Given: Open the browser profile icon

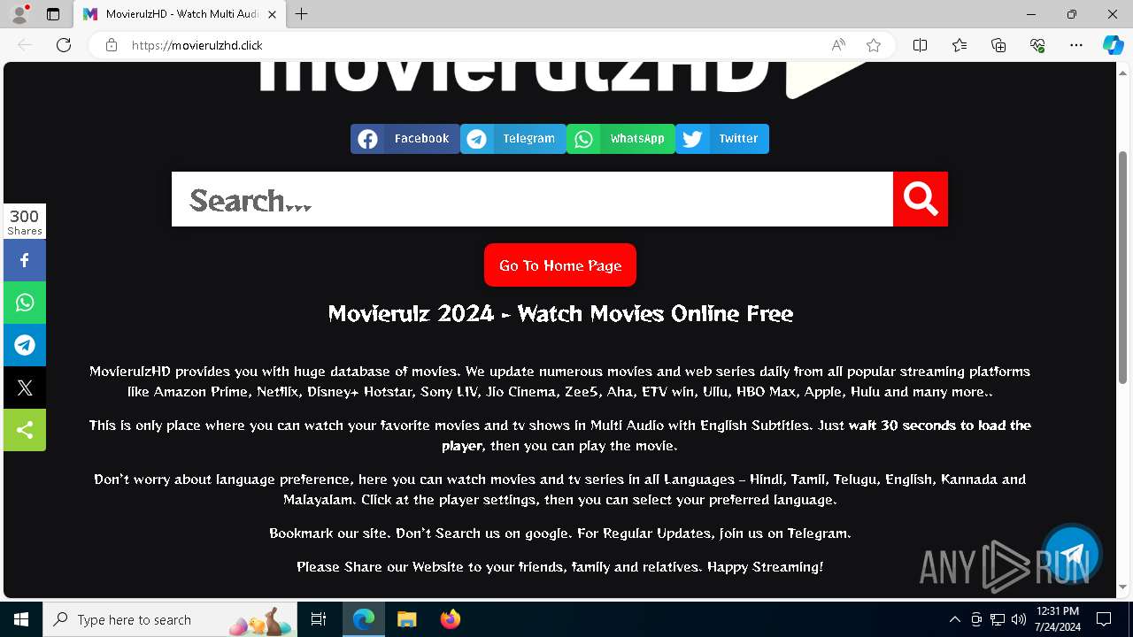Looking at the screenshot, I should (19, 14).
